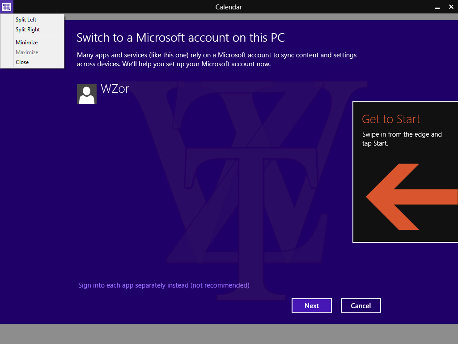Click the 'Calendar' title bar text
This screenshot has width=458, height=344.
click(x=229, y=7)
